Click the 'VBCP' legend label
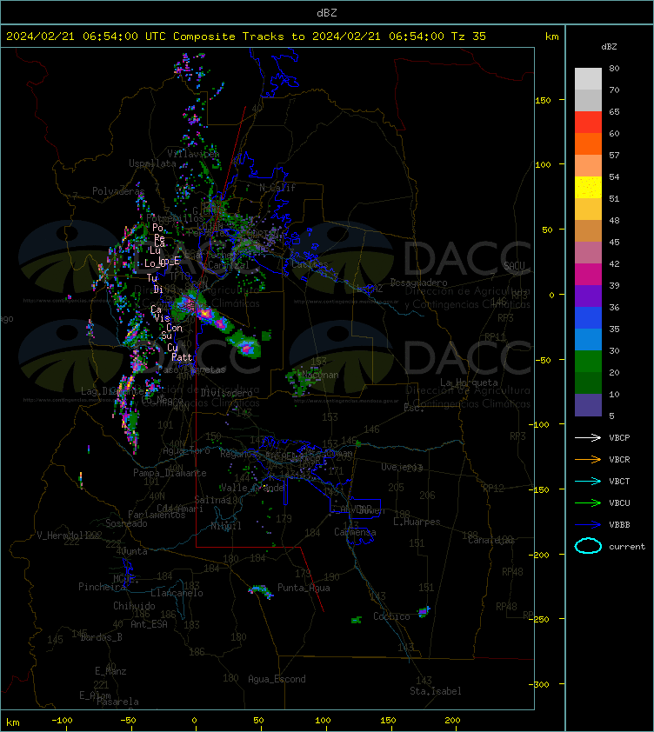This screenshot has width=654, height=732. point(619,438)
